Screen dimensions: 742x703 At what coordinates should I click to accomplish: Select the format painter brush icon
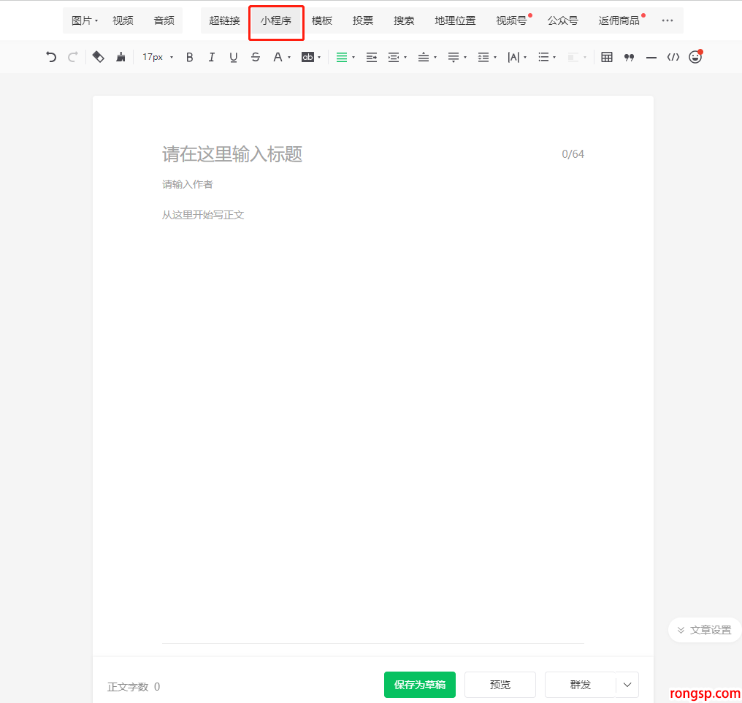[x=121, y=57]
